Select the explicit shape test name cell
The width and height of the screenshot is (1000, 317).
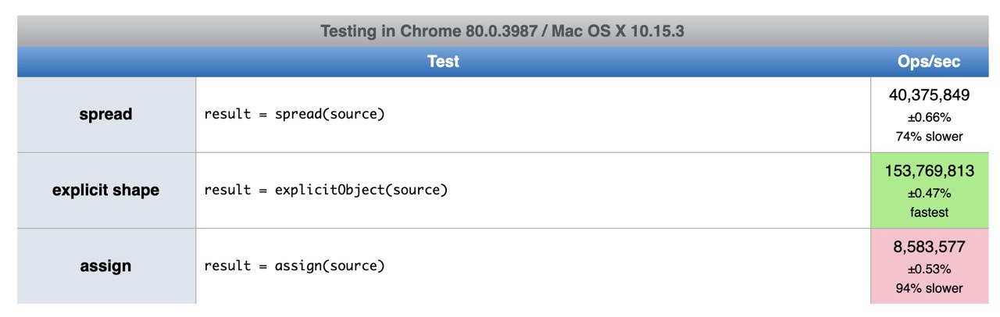[106, 190]
